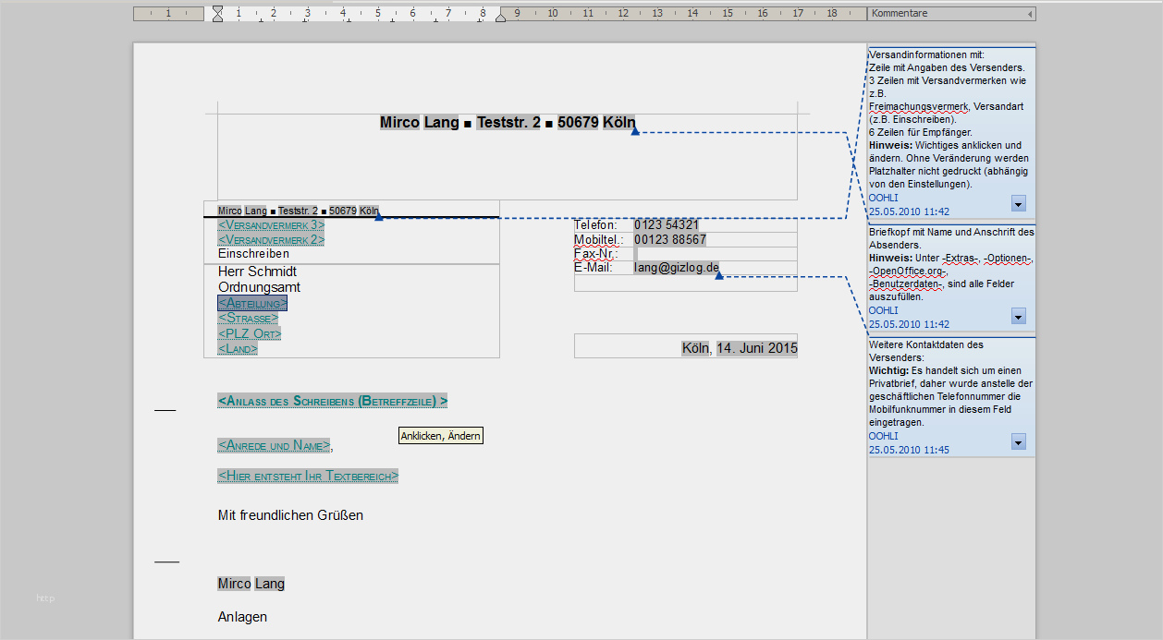The height and width of the screenshot is (640, 1163).
Task: Click the <PLZ Ort> placeholder
Action: 250,333
